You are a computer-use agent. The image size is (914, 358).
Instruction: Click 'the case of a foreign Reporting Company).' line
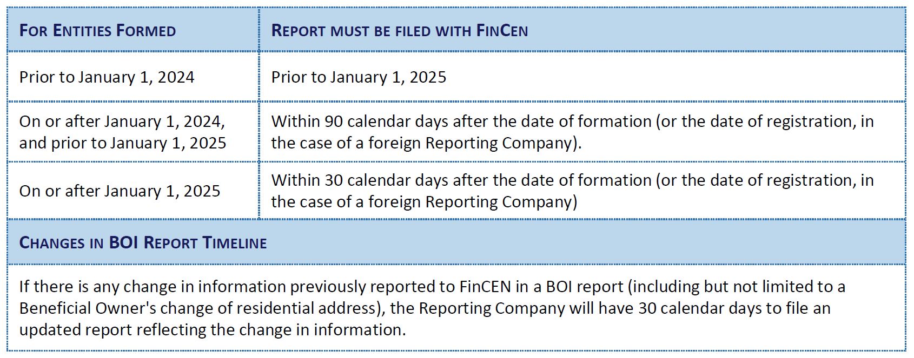point(426,143)
